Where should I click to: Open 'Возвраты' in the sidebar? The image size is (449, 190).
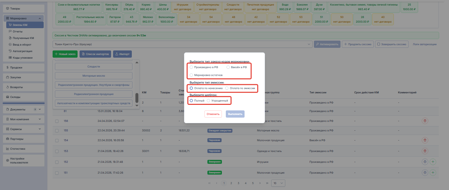[x=24, y=87]
